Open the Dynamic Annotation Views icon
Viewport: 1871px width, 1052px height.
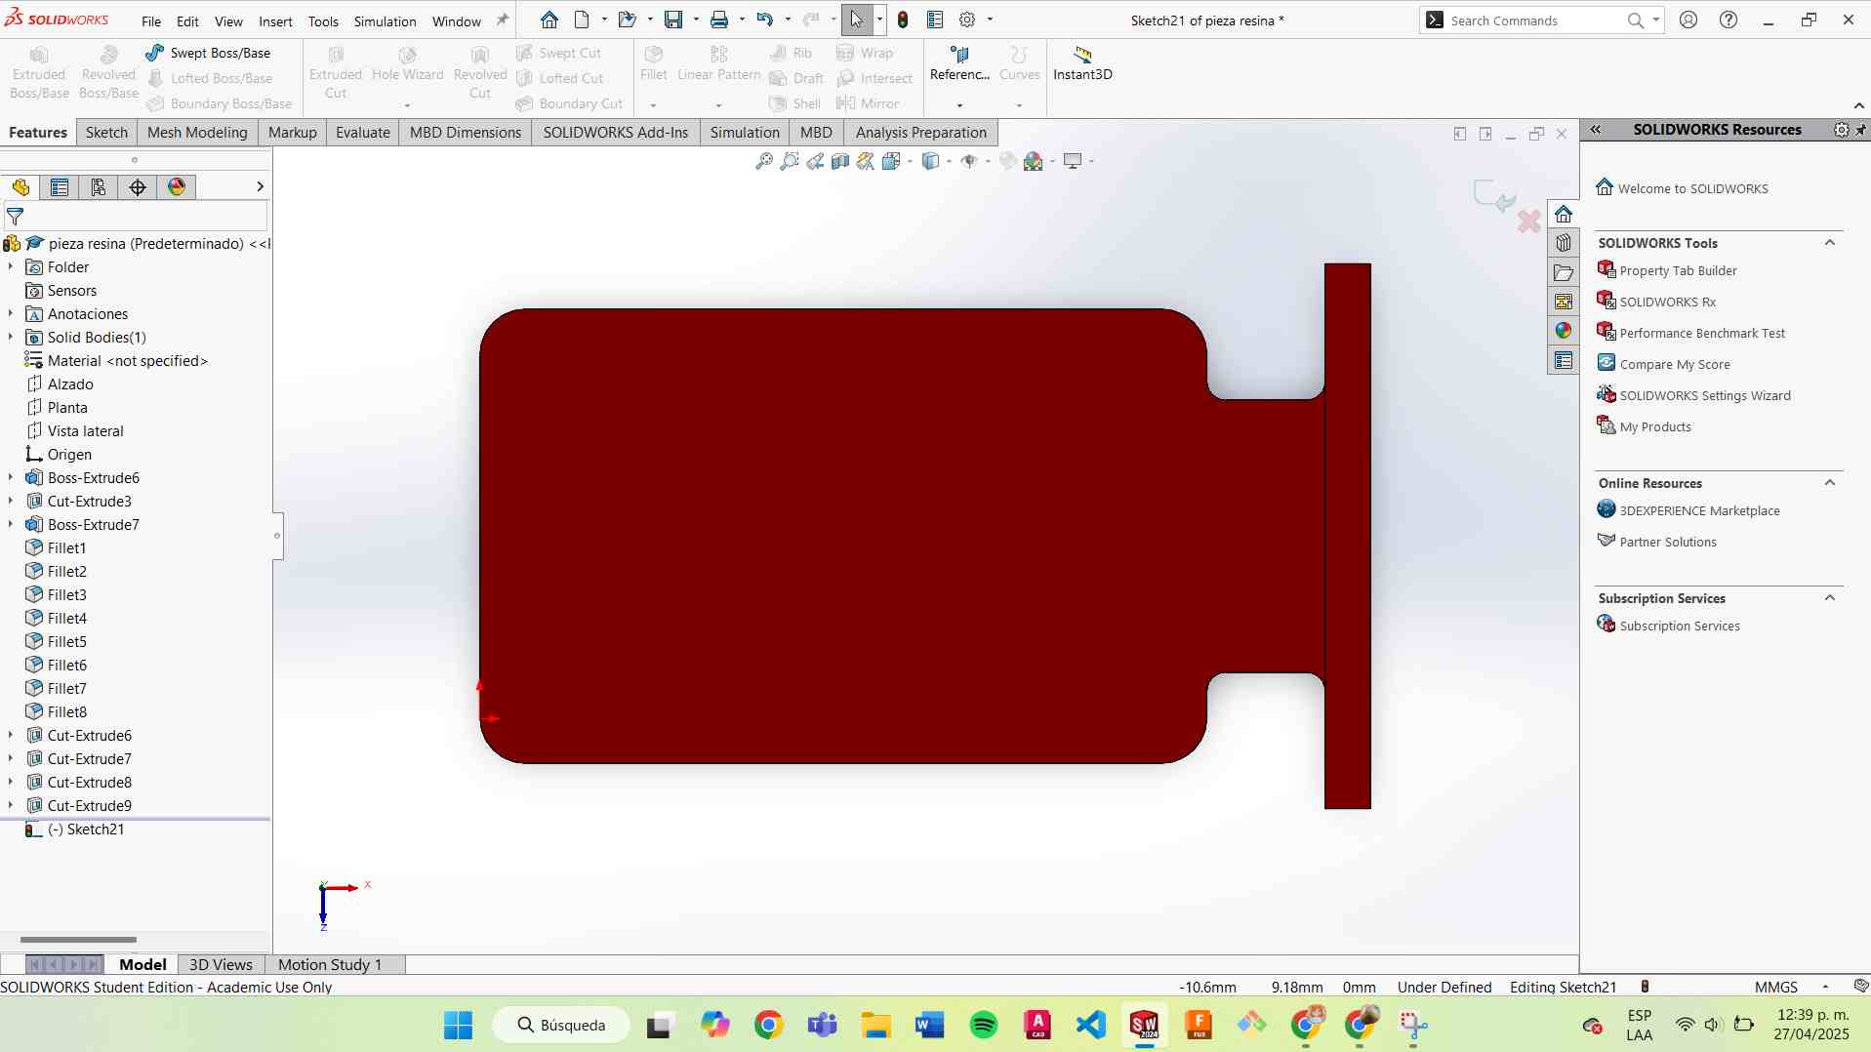pyautogui.click(x=866, y=161)
